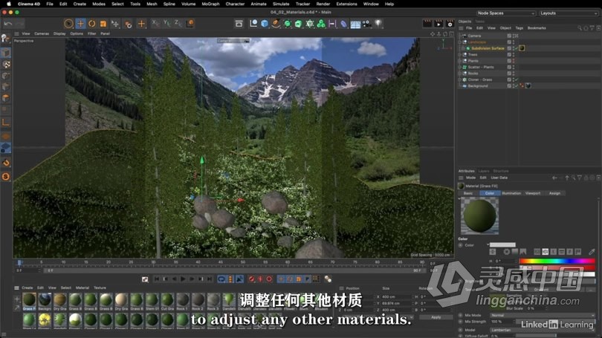Open material manager Texture menu

coord(100,287)
